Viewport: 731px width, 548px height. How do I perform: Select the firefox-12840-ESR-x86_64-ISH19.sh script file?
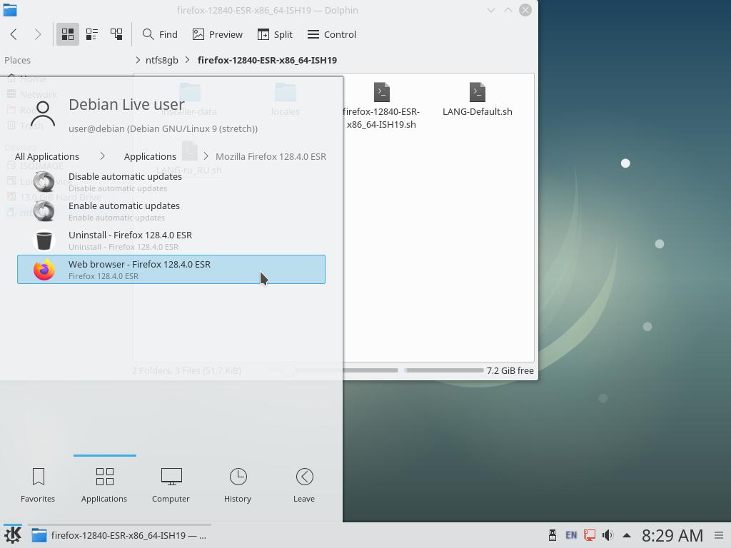point(381,106)
